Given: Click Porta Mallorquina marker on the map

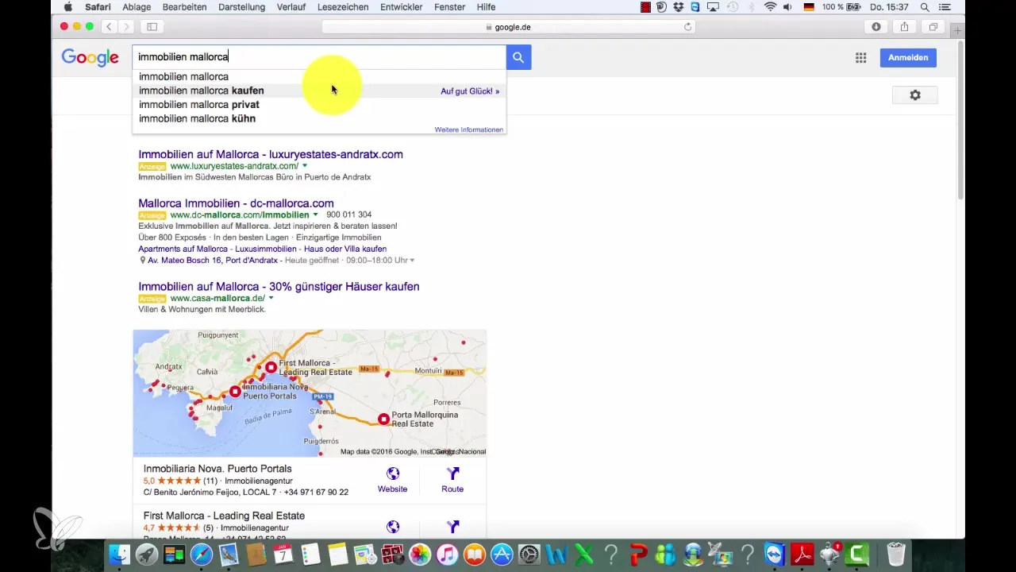Looking at the screenshot, I should (383, 419).
